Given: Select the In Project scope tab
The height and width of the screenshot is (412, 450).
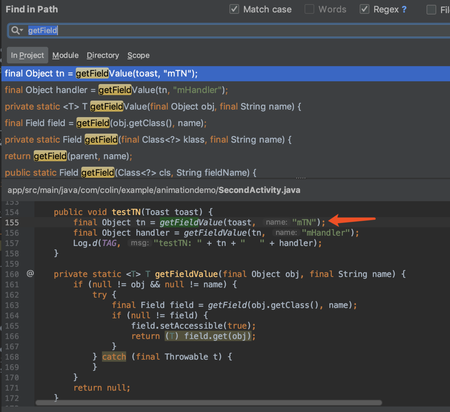Looking at the screenshot, I should (x=27, y=55).
